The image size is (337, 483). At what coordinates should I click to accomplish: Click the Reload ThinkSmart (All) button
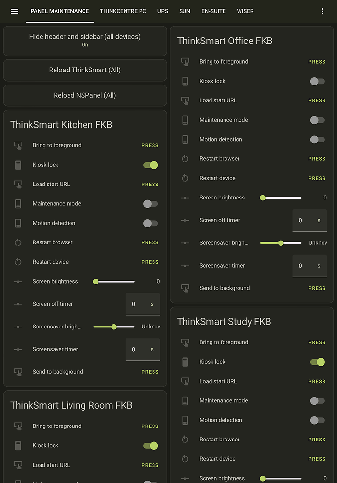click(x=85, y=70)
